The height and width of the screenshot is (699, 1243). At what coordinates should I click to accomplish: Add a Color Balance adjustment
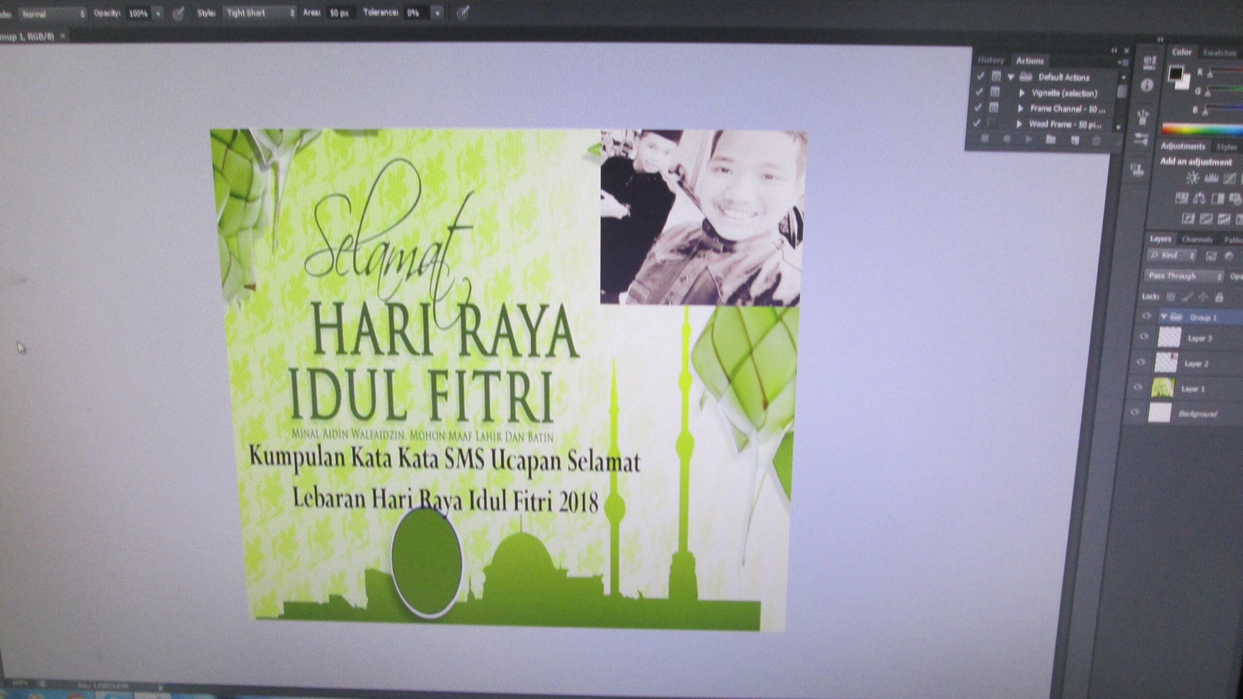1199,199
